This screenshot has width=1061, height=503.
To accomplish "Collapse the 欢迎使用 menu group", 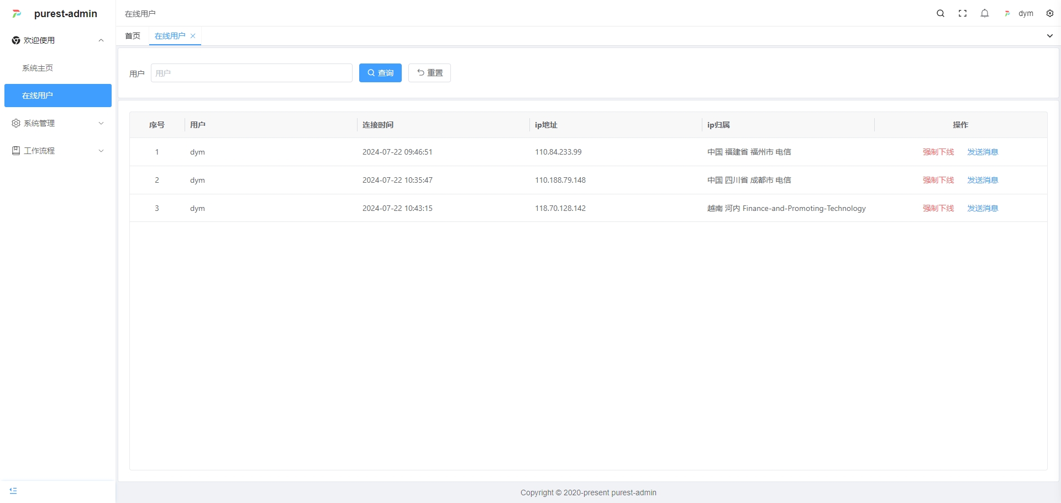I will tap(58, 40).
